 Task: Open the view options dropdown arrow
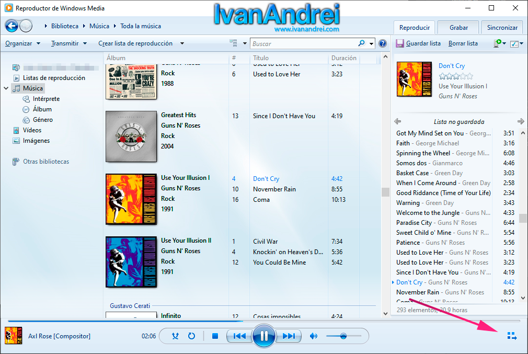pos(245,43)
